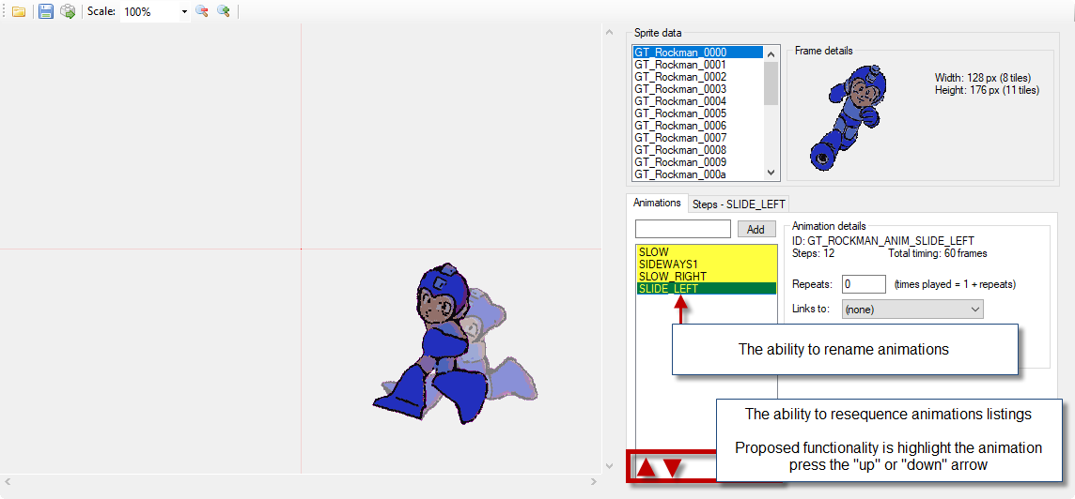Click the blue floppy disk save icon

pos(46,12)
